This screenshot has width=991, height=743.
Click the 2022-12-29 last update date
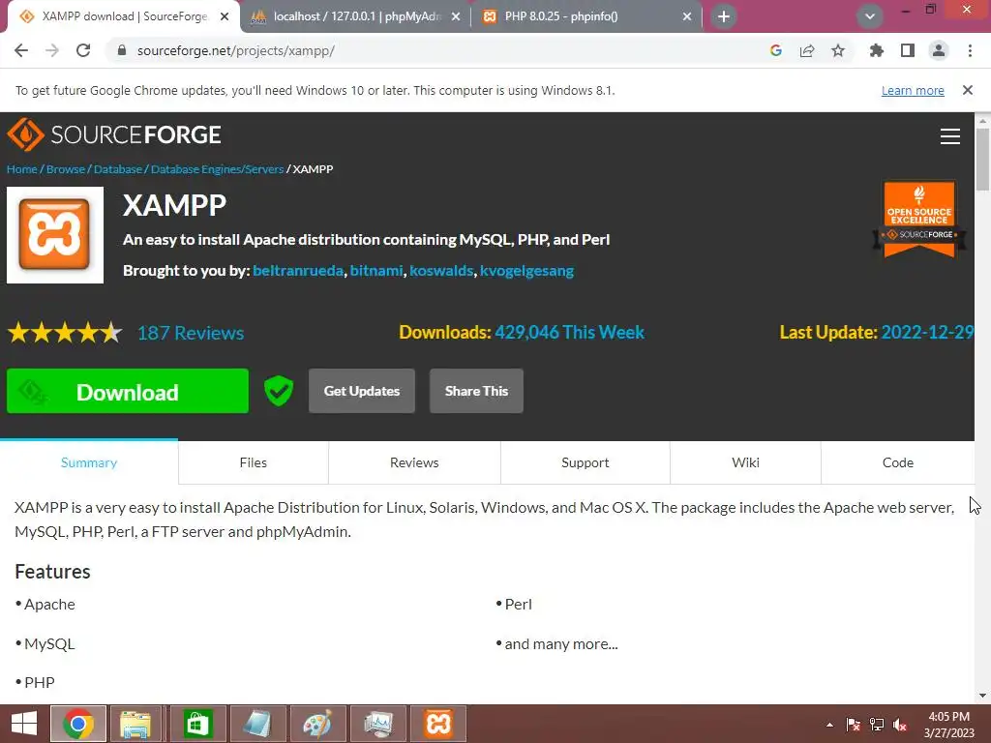pos(927,333)
